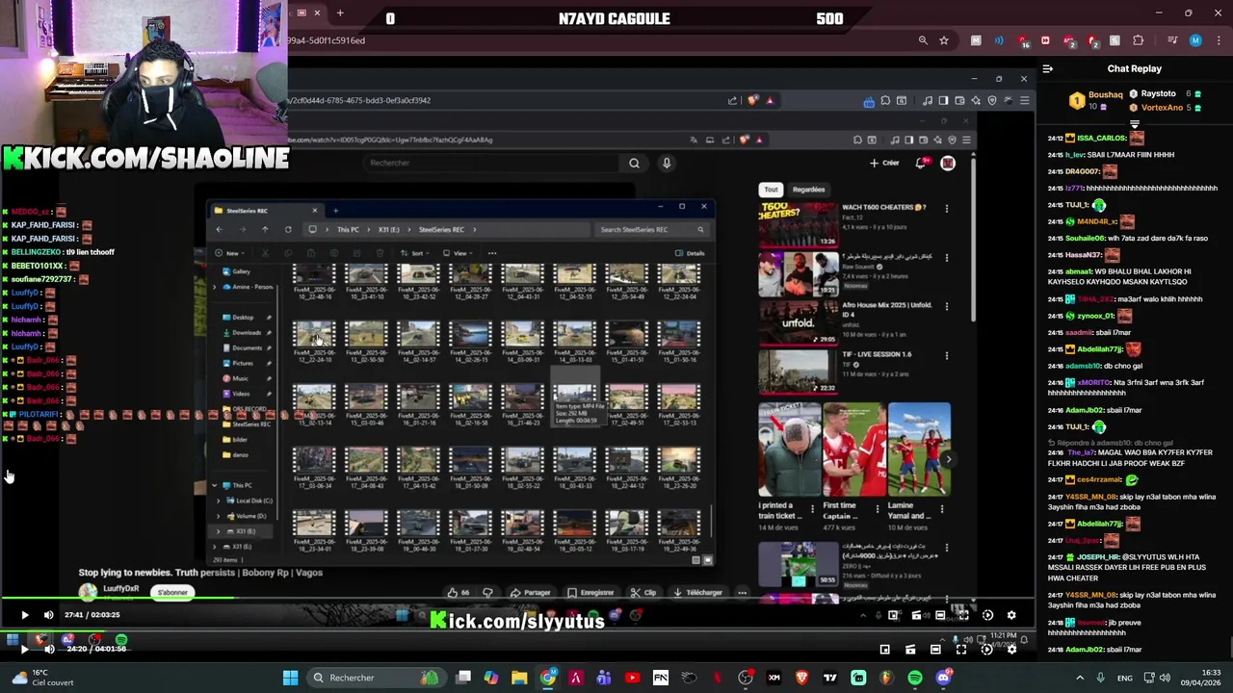Open File Explorer See more ellipsis

pyautogui.click(x=492, y=253)
